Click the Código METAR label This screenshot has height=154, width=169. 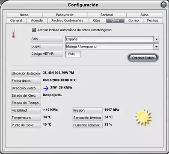pyautogui.click(x=47, y=54)
